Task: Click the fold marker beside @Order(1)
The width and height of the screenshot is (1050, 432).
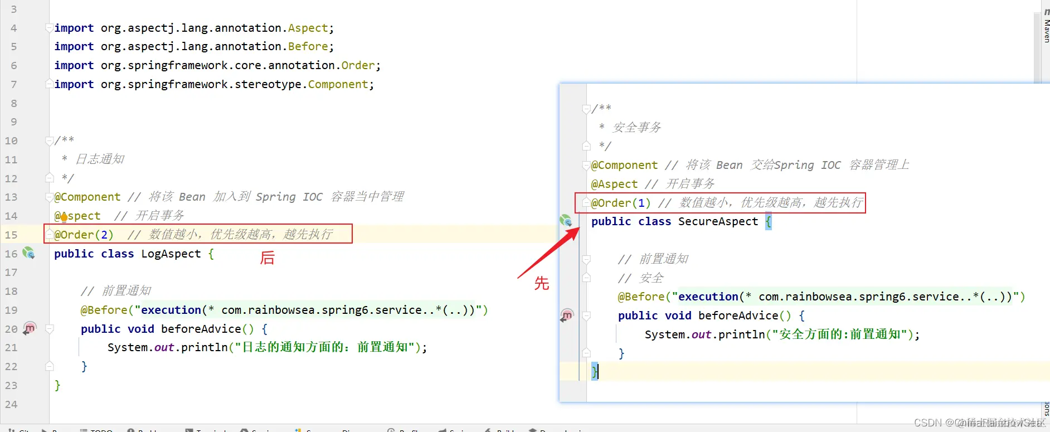Action: (586, 202)
